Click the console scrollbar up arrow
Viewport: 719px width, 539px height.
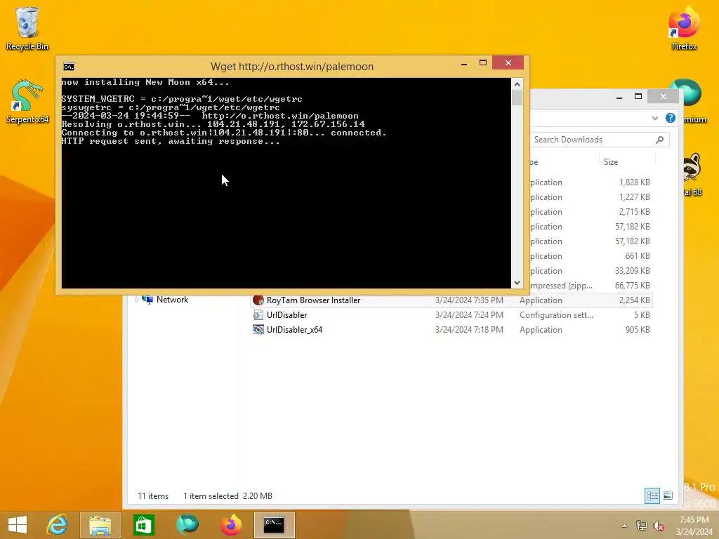pos(517,84)
